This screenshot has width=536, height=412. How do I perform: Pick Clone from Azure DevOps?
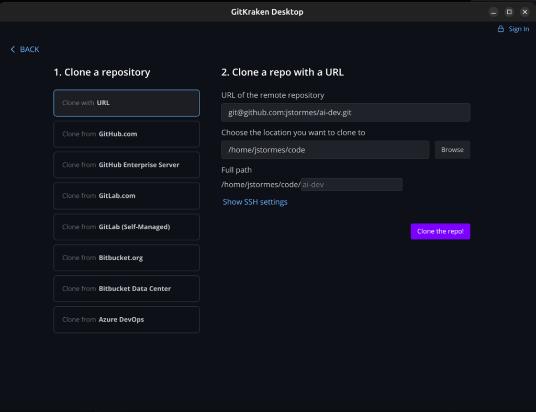(126, 319)
